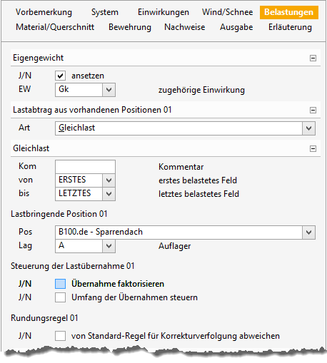
Task: Open the Art Gleichlast dropdown
Action: point(308,128)
